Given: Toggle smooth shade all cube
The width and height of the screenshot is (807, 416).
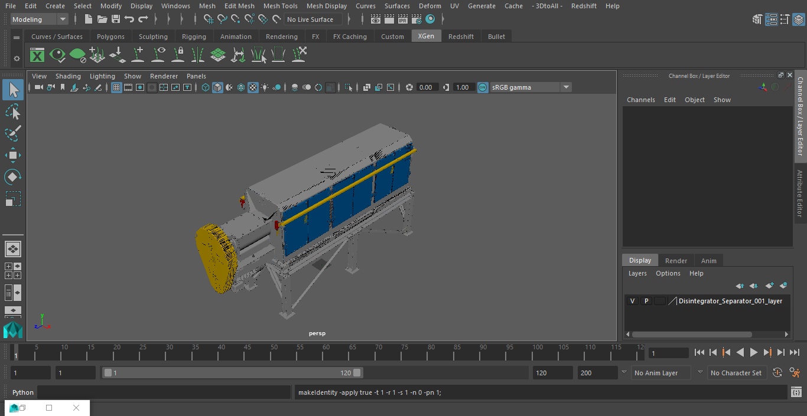Looking at the screenshot, I should 217,87.
